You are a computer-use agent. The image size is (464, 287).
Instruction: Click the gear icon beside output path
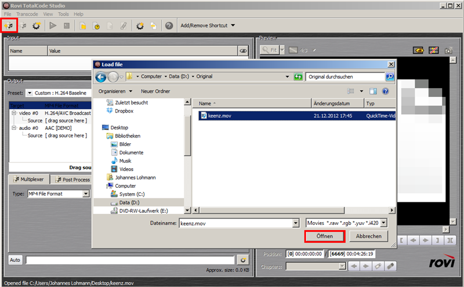coord(242,260)
